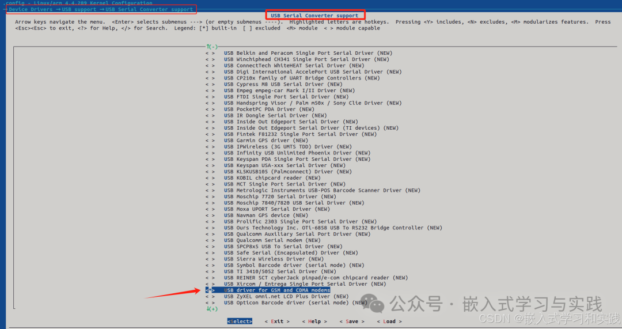Select USB Moschip 7720 Serial Driver
Image resolution: width=622 pixels, height=329 pixels.
(x=271, y=196)
